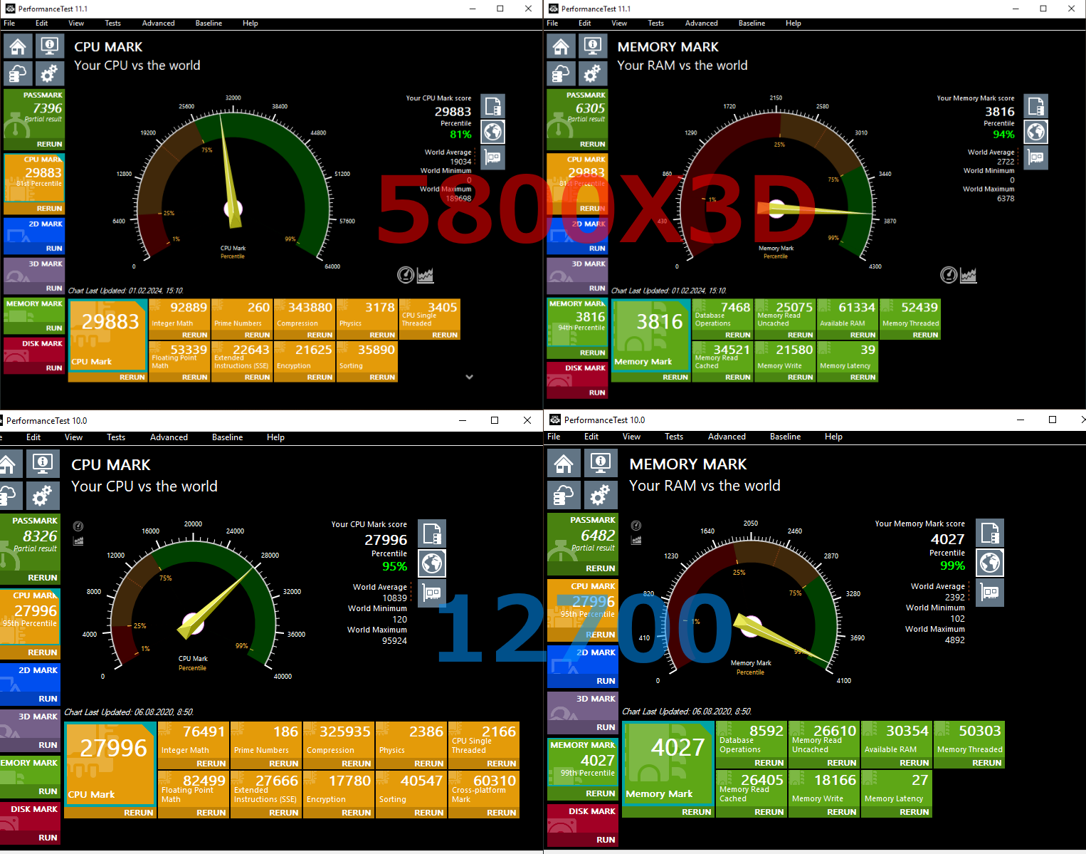This screenshot has width=1086, height=854.
Task: Run Disk Mark in 11.1 CPU Mark window
Action: 54,368
